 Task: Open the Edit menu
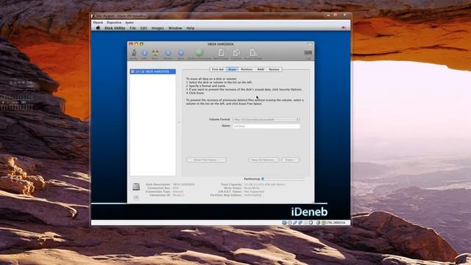pyautogui.click(x=144, y=28)
